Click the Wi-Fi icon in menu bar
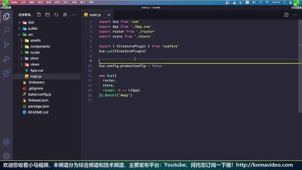This screenshot has height=170, width=302. [x=267, y=2]
